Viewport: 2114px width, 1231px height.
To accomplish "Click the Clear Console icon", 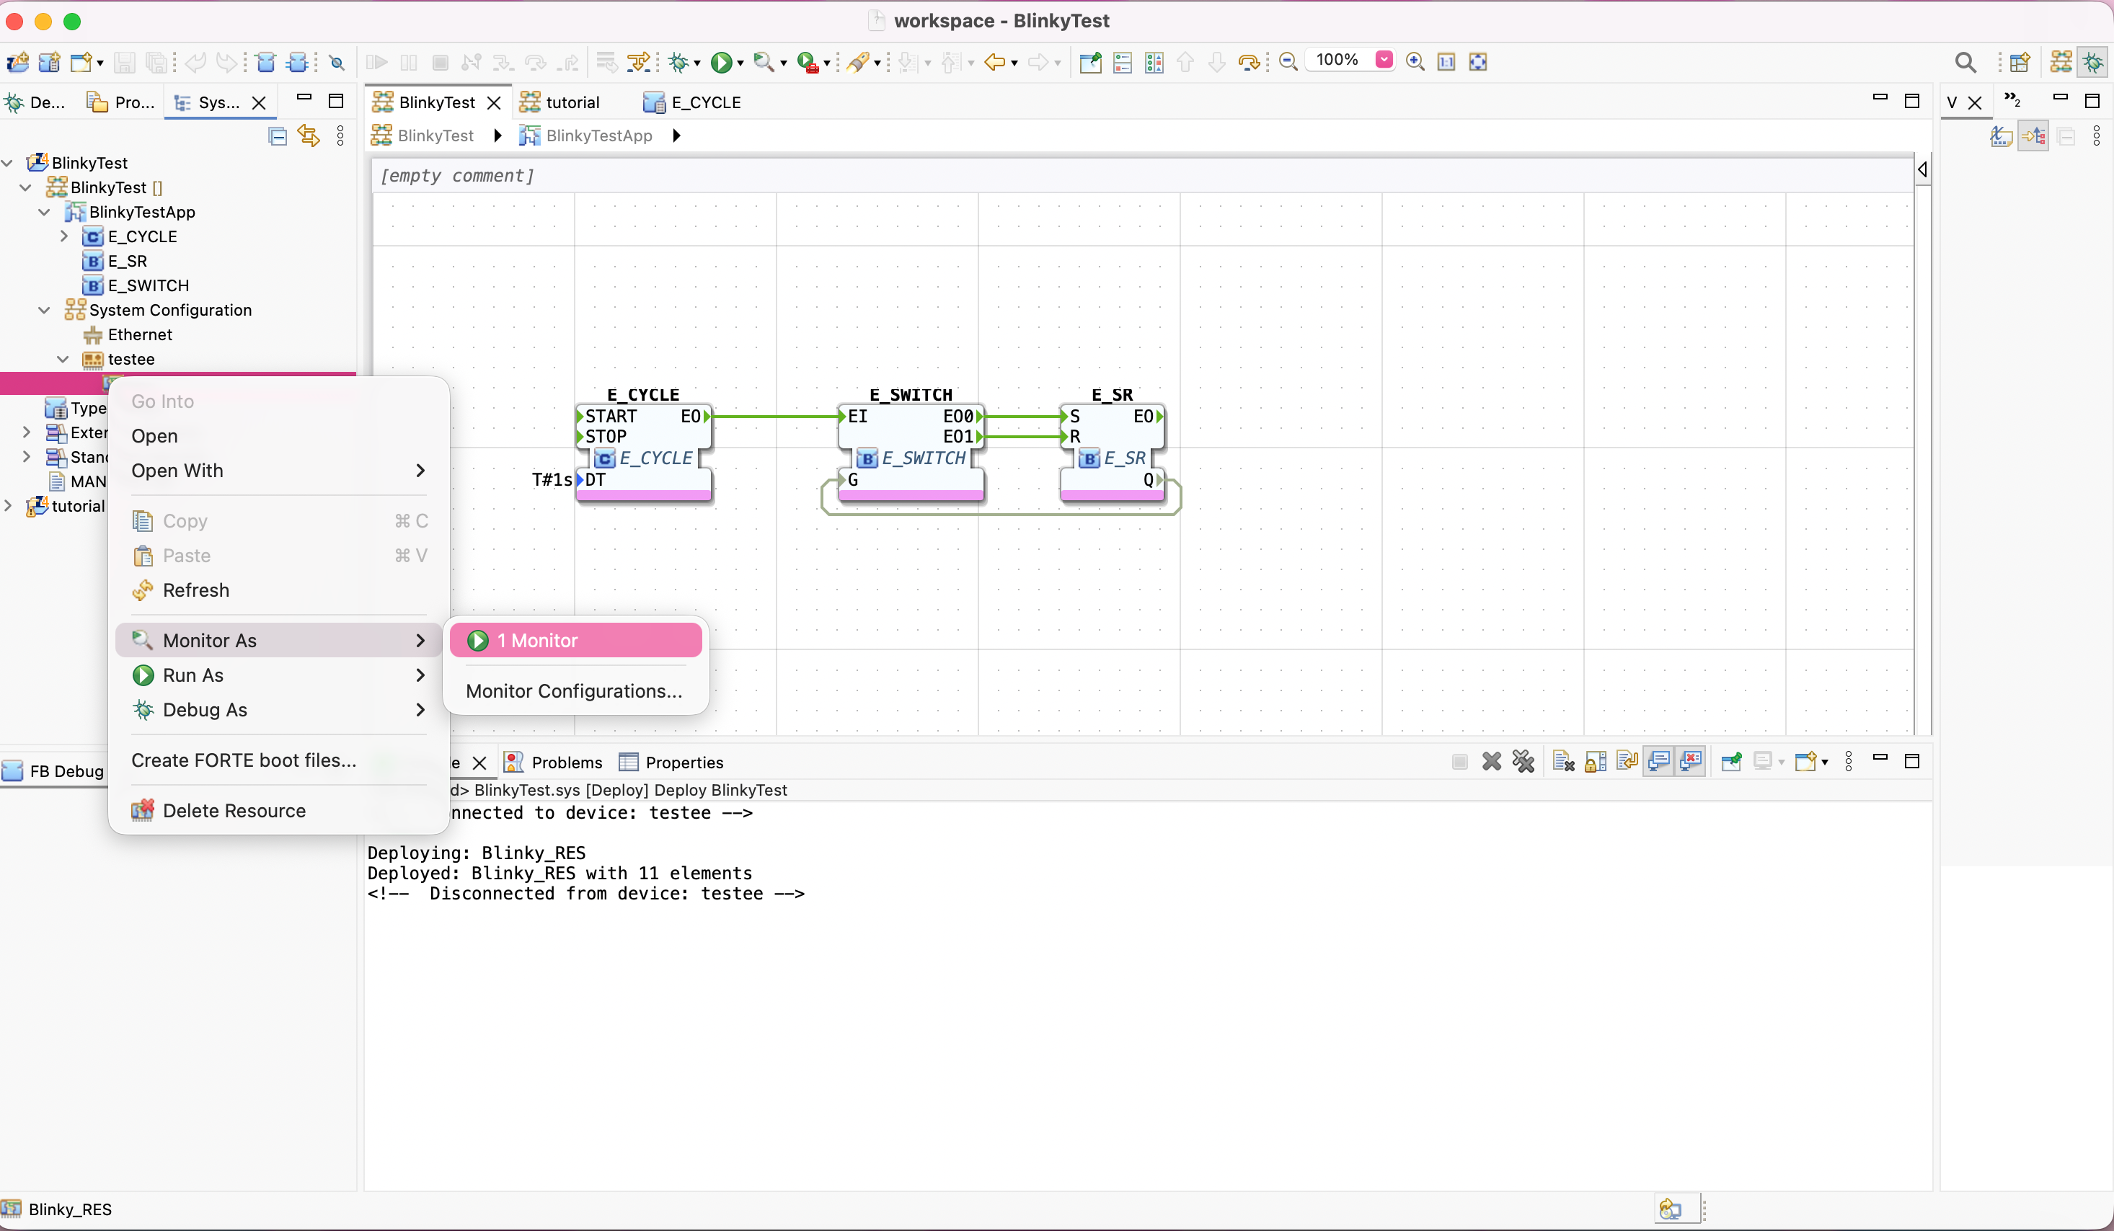I will coord(1564,761).
